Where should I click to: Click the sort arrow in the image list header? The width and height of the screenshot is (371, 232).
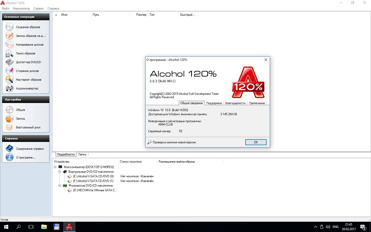click(56, 15)
